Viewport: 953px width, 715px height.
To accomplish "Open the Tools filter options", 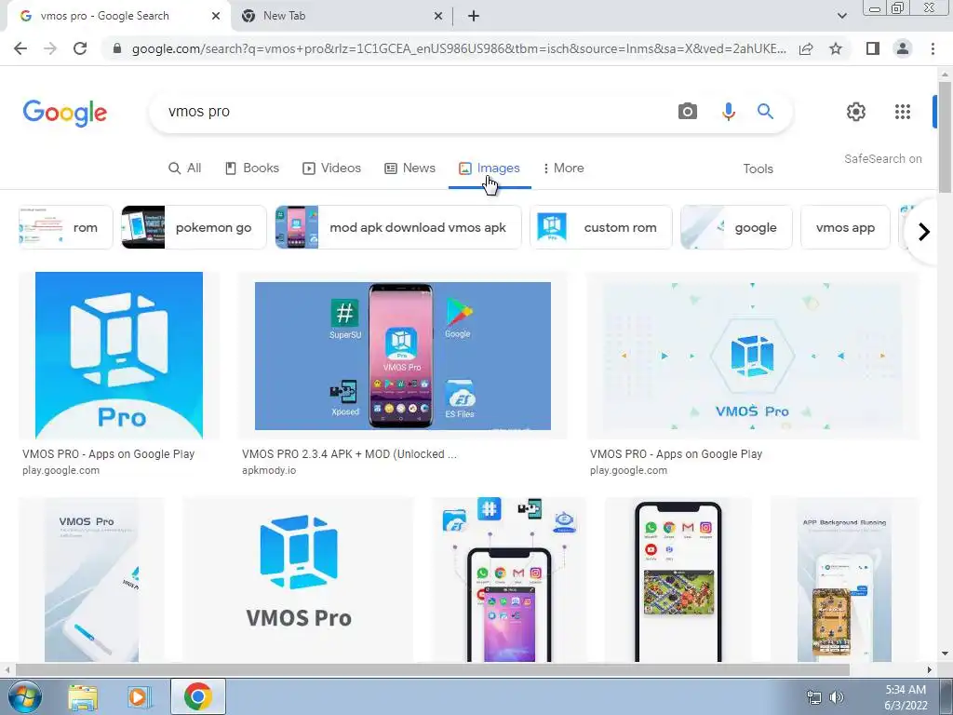I will point(758,169).
